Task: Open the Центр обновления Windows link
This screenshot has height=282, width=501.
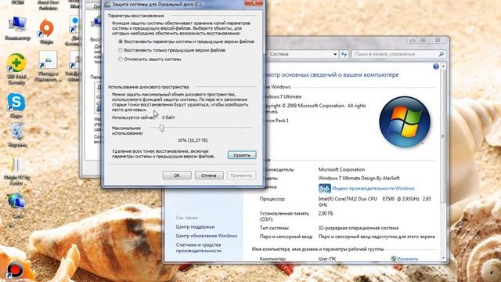Action: click(x=207, y=236)
